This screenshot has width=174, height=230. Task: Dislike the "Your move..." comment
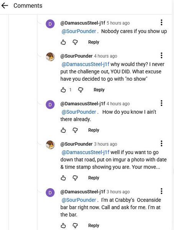tap(75, 178)
